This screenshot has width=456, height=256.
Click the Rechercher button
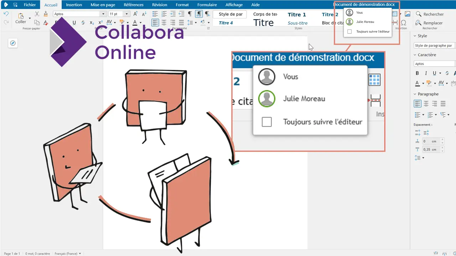point(429,14)
